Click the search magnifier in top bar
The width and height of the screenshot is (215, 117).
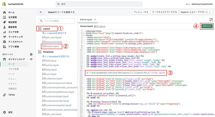coord(58,4)
